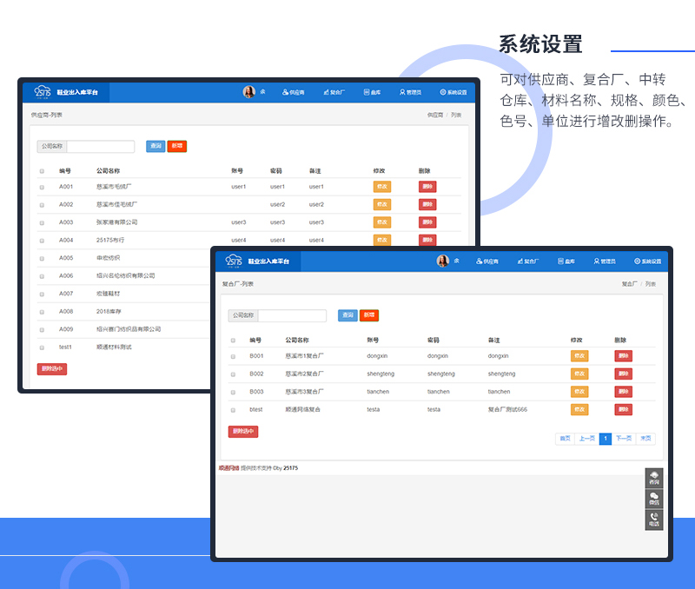695x589 pixels.
Task: Go to 下一页 in the pagination
Action: (624, 439)
